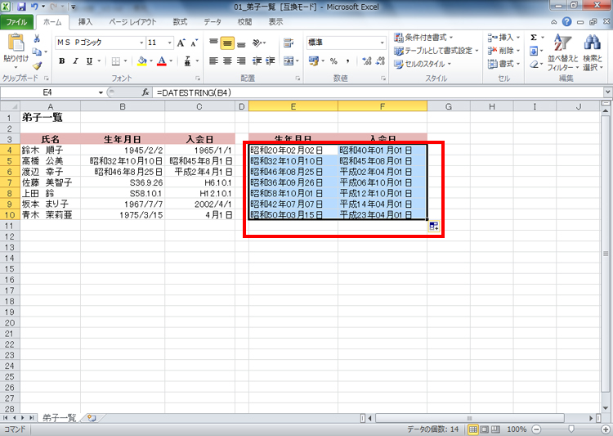Switch to the 挿入 ribbon tab
Image resolution: width=613 pixels, height=436 pixels.
85,22
